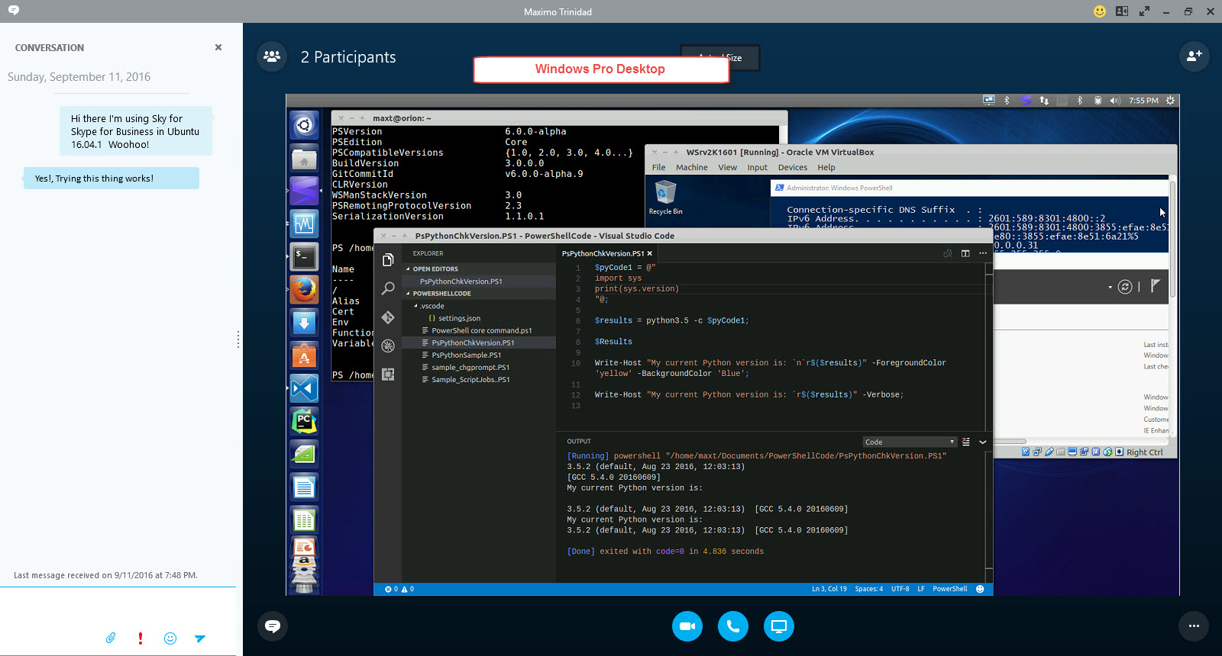This screenshot has width=1222, height=656.
Task: Toggle the conversation pane chat bubble button
Action: click(273, 626)
